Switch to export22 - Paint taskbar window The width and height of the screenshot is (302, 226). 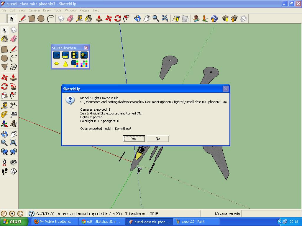pos(196,222)
